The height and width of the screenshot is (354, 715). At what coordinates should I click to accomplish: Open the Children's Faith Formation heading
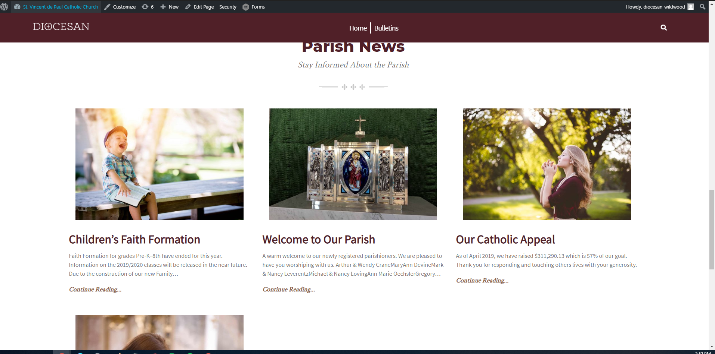pos(134,239)
